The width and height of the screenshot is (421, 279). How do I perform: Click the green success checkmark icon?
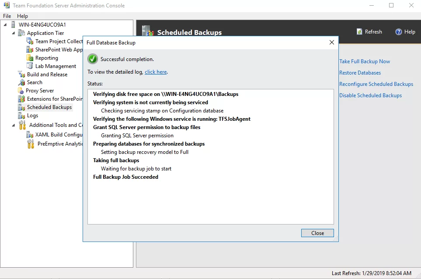tap(93, 59)
